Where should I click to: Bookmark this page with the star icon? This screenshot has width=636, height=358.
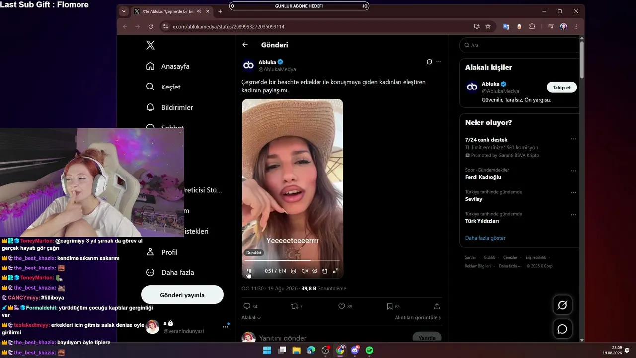488,26
